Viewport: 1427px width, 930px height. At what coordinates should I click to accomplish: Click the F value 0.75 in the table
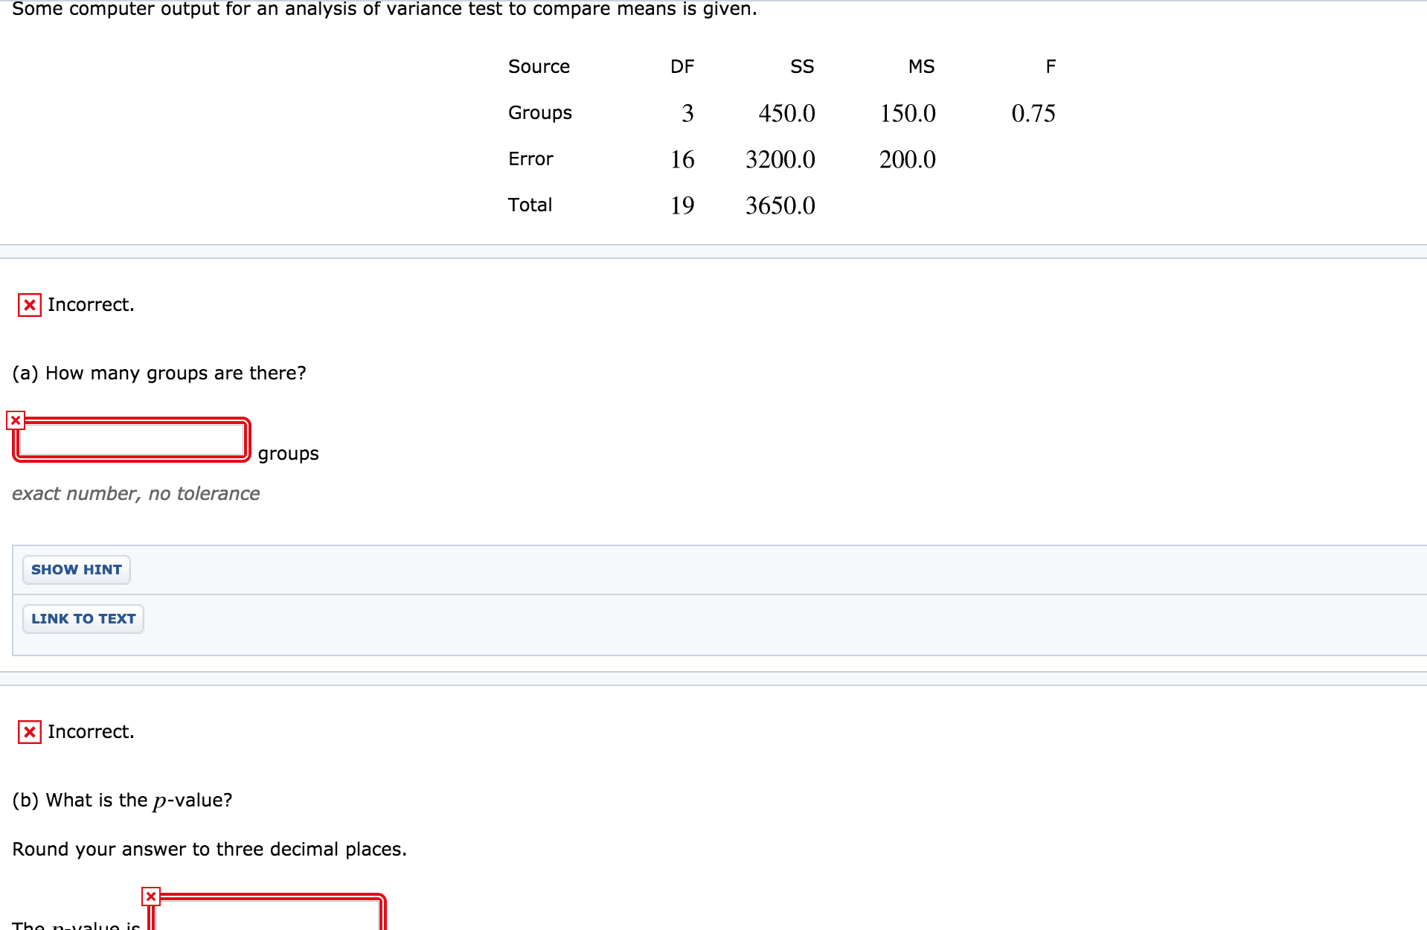(1033, 113)
